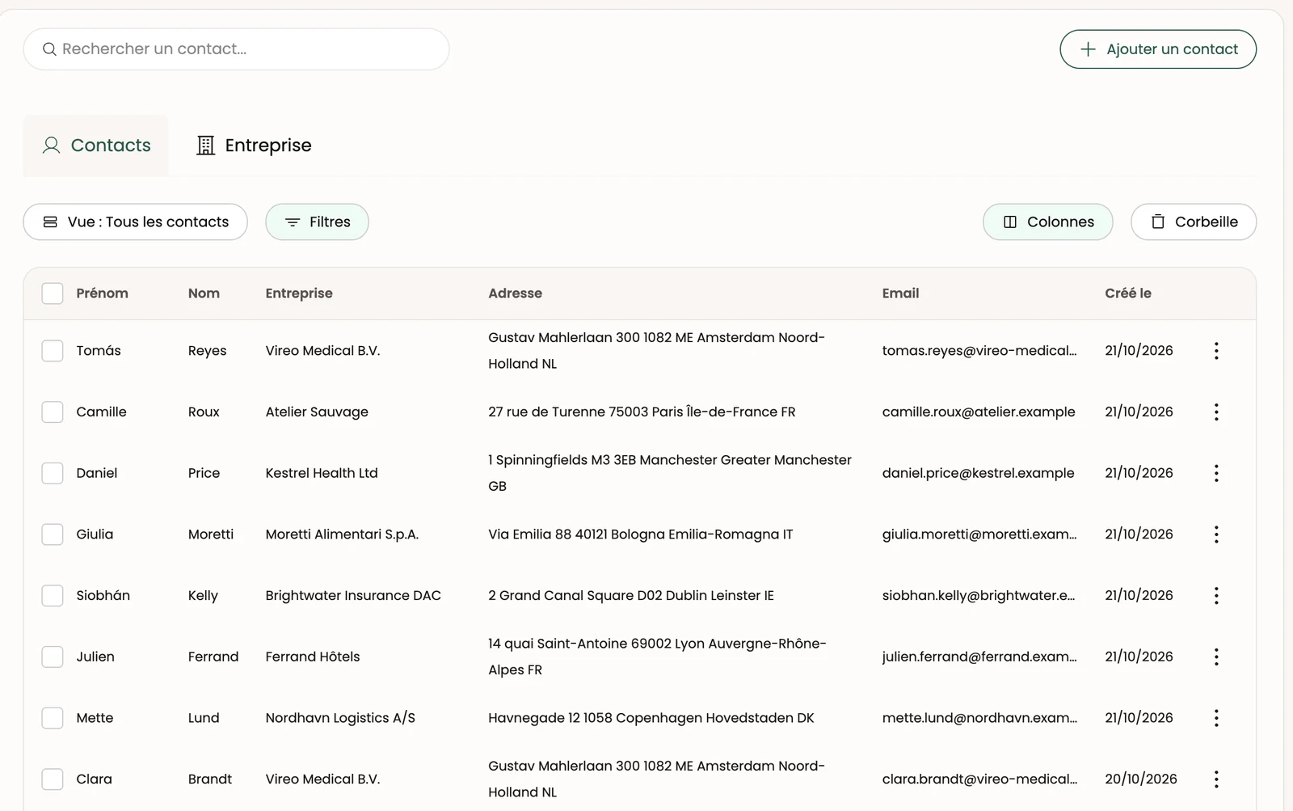Open row menu for Siobhán Kelly
Screen dimensions: 1293x811
[1216, 595]
